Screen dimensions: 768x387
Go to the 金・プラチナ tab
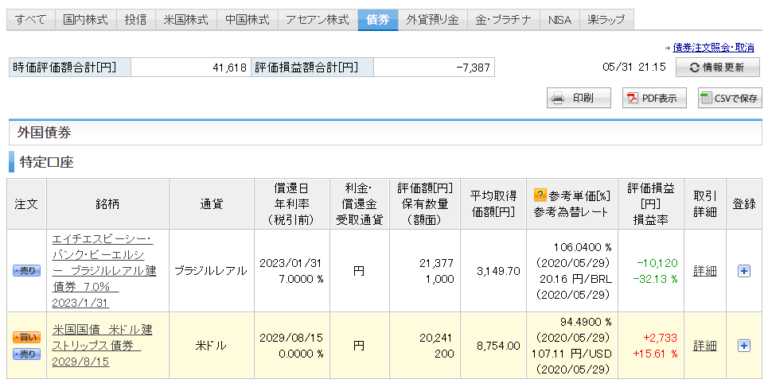(504, 20)
